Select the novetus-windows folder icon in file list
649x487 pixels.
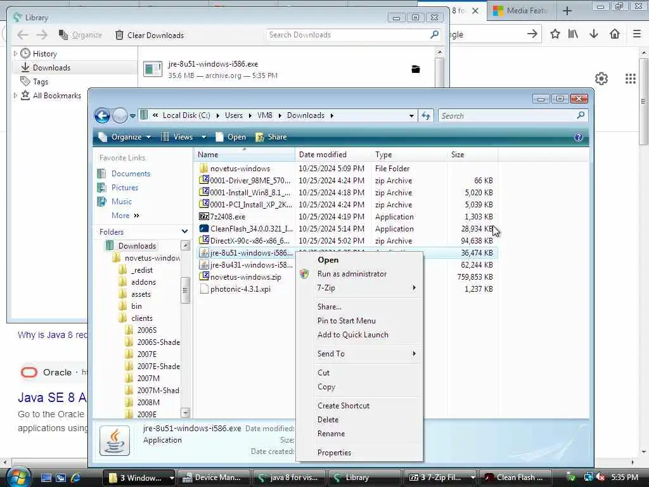(x=203, y=168)
